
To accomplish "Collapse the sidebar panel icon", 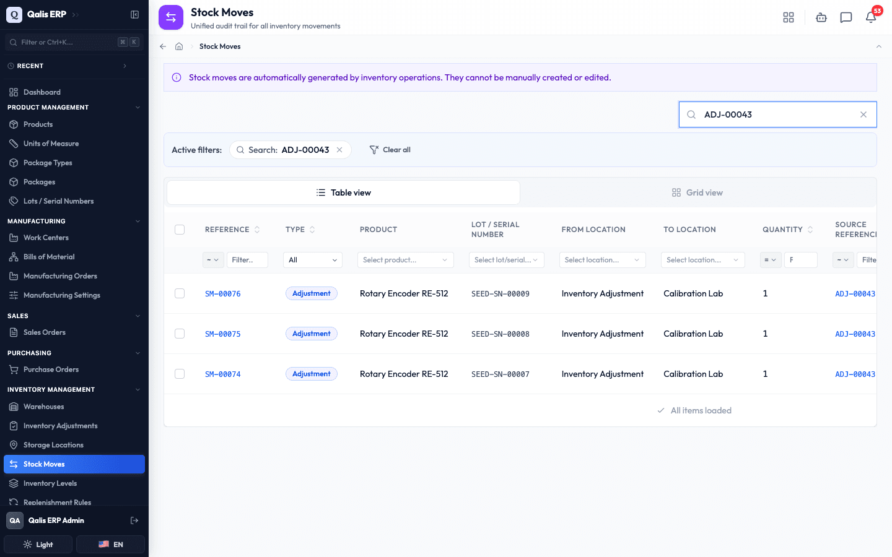I will click(134, 14).
